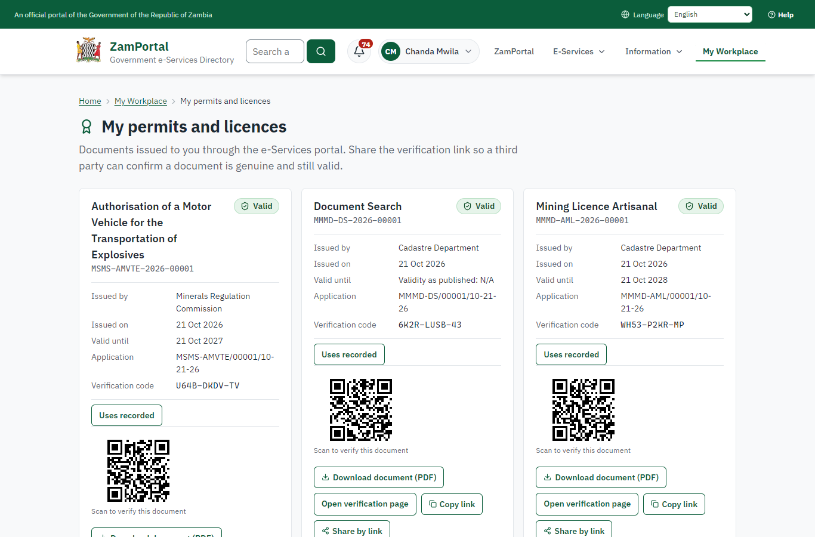Open verification page for Document Search
The image size is (815, 537).
coord(365,504)
